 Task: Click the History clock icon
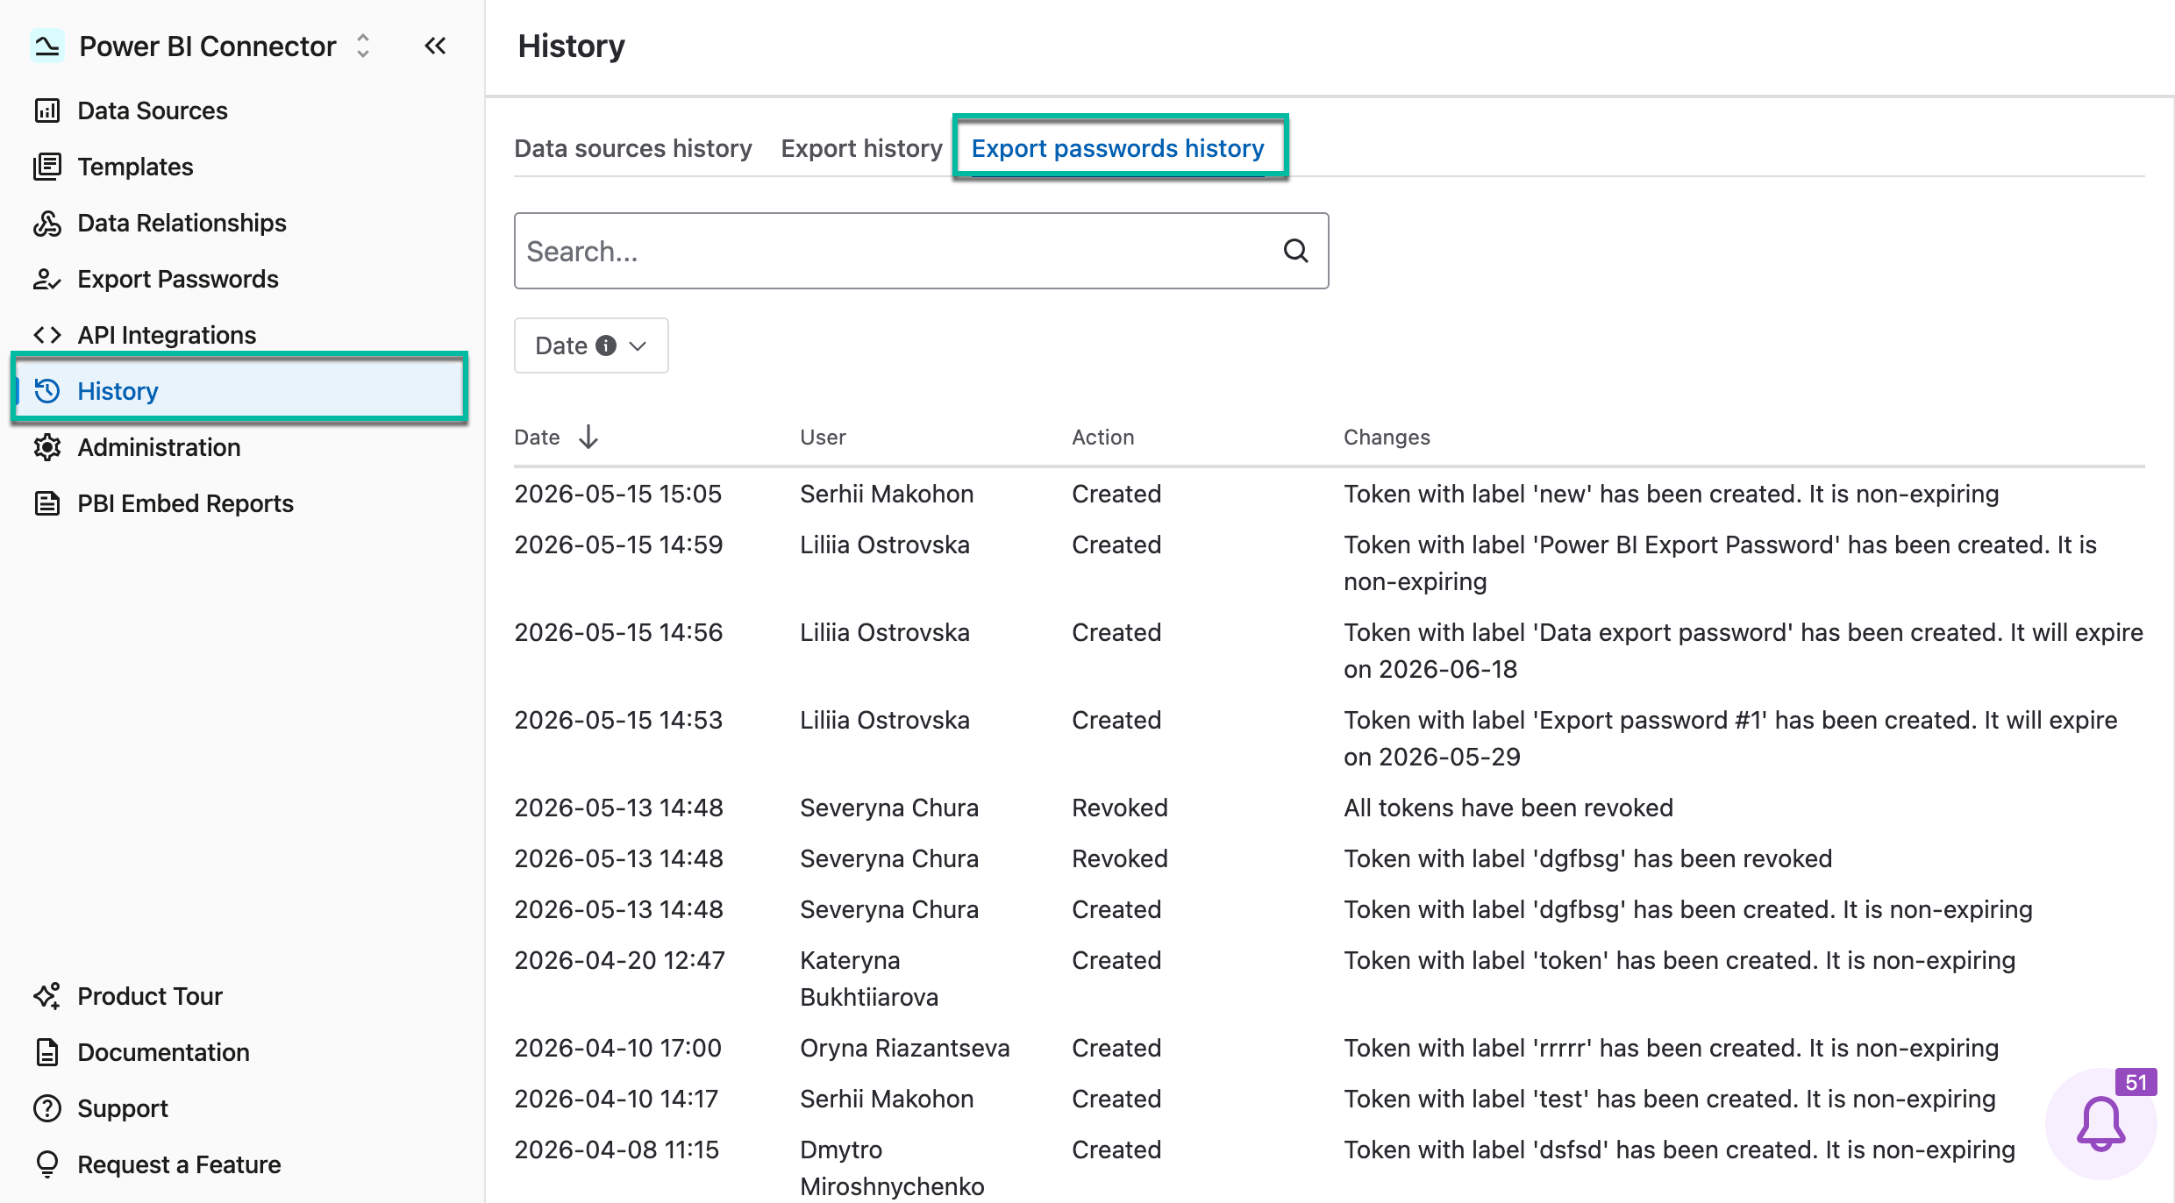click(x=47, y=391)
